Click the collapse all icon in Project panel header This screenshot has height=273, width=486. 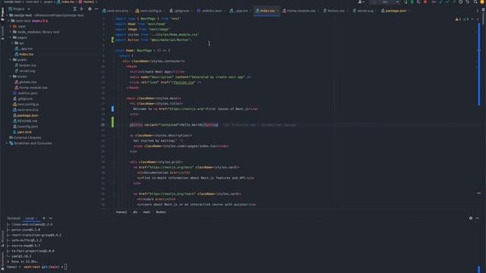pyautogui.click(x=81, y=9)
